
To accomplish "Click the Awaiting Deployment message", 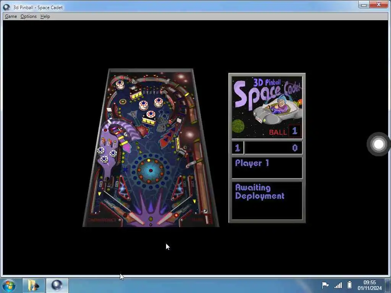I will coord(260,192).
